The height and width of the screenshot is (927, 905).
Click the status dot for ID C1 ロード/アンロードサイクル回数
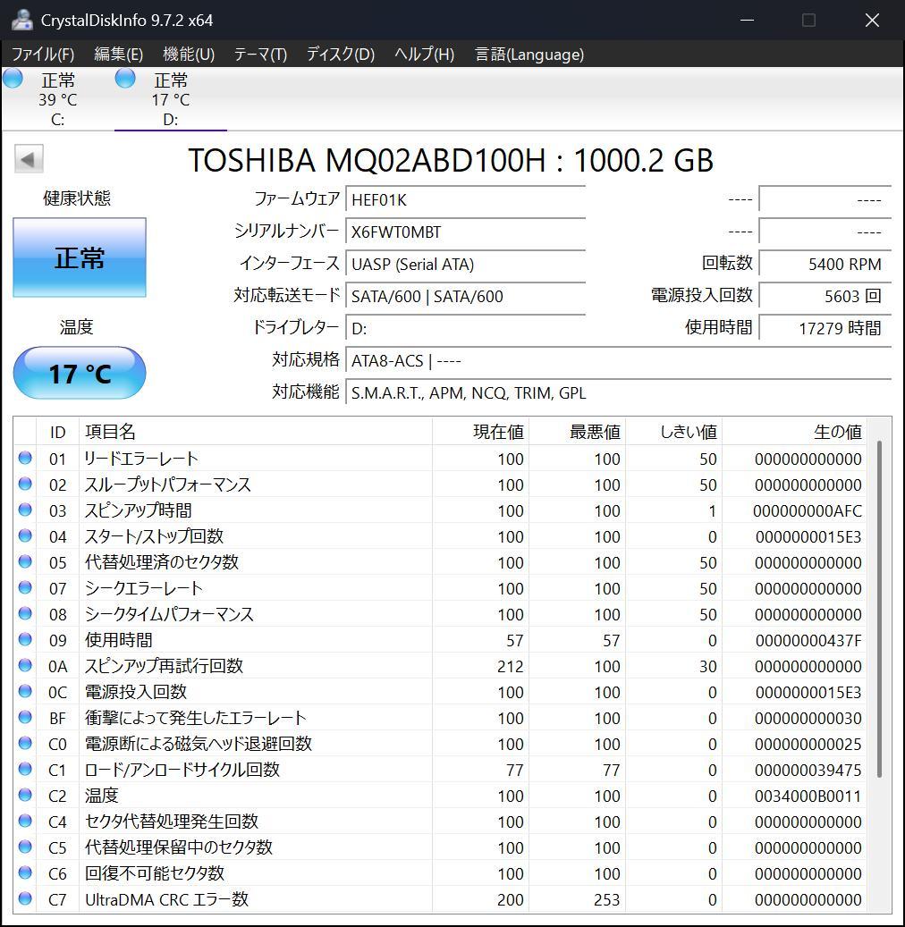pyautogui.click(x=25, y=769)
